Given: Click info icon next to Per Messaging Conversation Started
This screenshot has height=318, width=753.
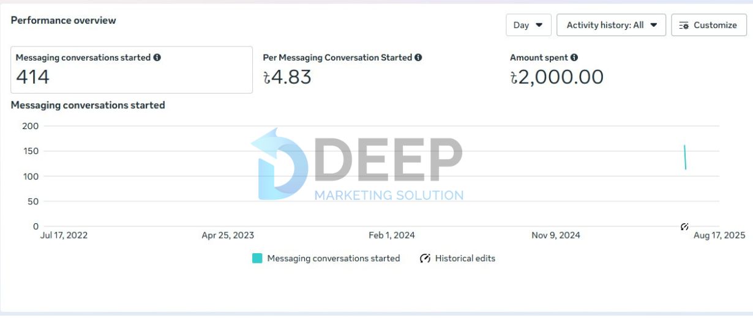Looking at the screenshot, I should click(418, 57).
